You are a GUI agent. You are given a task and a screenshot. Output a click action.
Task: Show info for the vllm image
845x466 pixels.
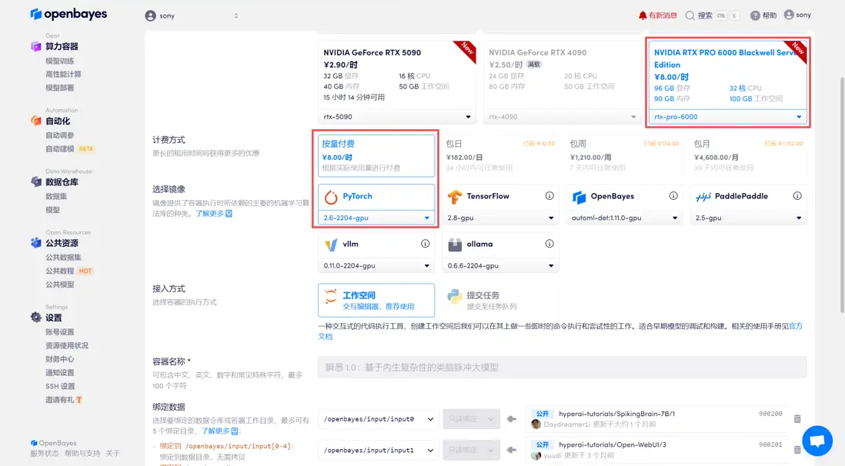(x=426, y=244)
